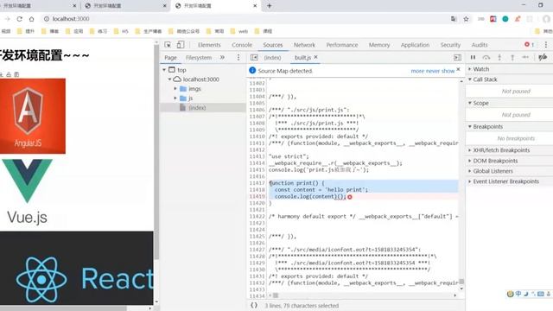Click the editor vertical scrollbar thumb
Screen dimensions: 553x311
[x=461, y=281]
